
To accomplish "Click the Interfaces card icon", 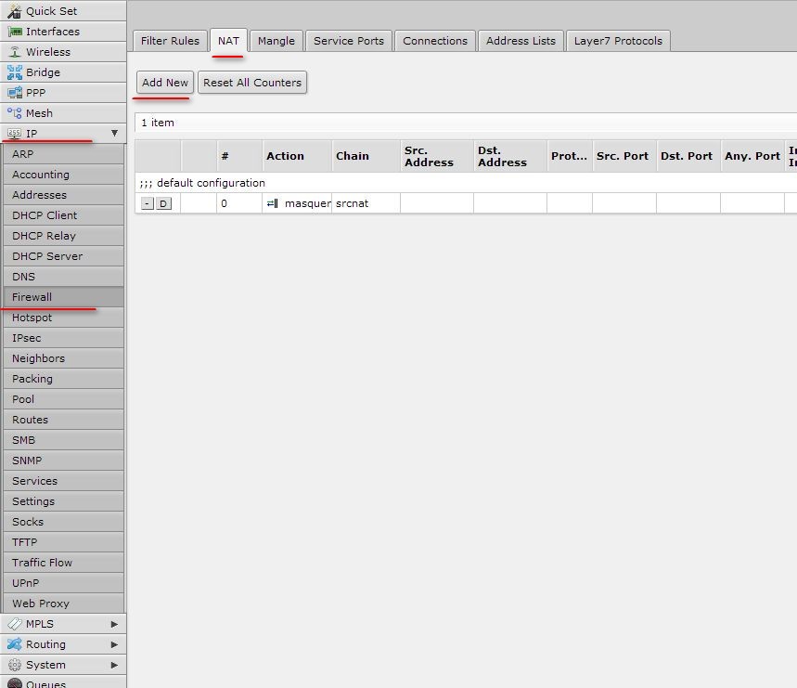I will click(15, 32).
